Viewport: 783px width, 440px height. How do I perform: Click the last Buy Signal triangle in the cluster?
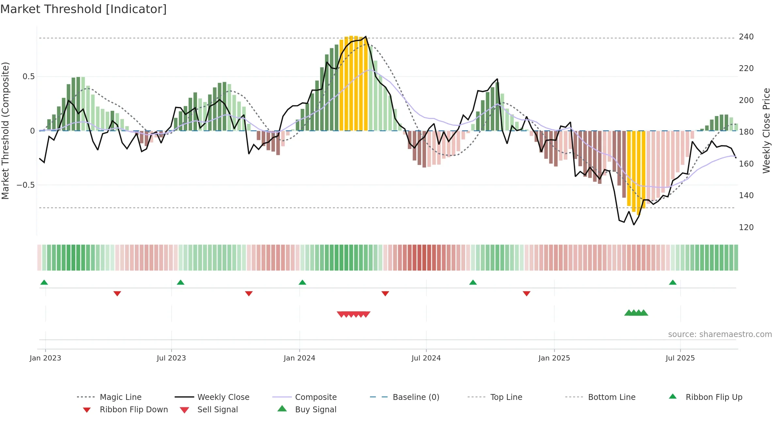pos(644,313)
